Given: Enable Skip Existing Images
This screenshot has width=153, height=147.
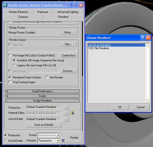Looking at the screenshot, I should [10, 82].
